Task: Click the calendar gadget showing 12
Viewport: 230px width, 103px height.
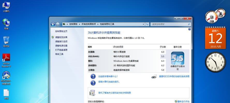Action: (216, 38)
